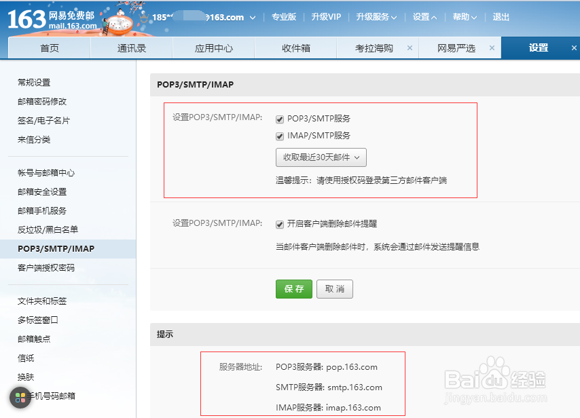Click the green 保存 button
580x418 pixels.
(x=294, y=289)
